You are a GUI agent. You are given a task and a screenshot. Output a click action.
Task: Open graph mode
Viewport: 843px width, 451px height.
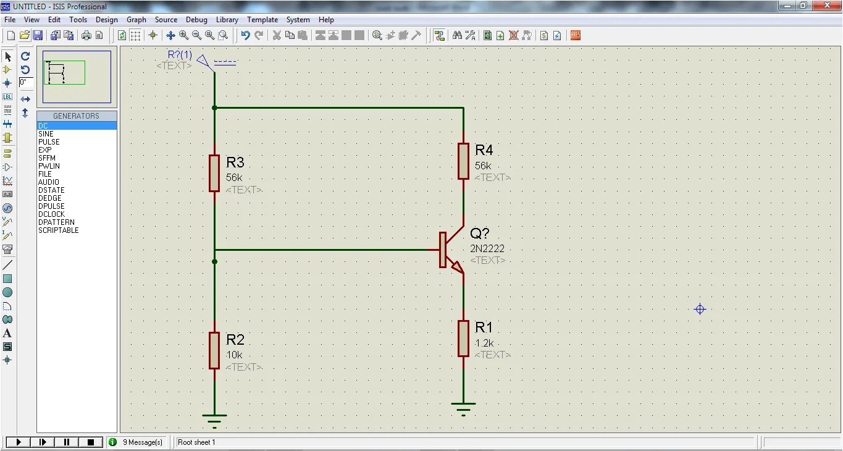tap(7, 180)
